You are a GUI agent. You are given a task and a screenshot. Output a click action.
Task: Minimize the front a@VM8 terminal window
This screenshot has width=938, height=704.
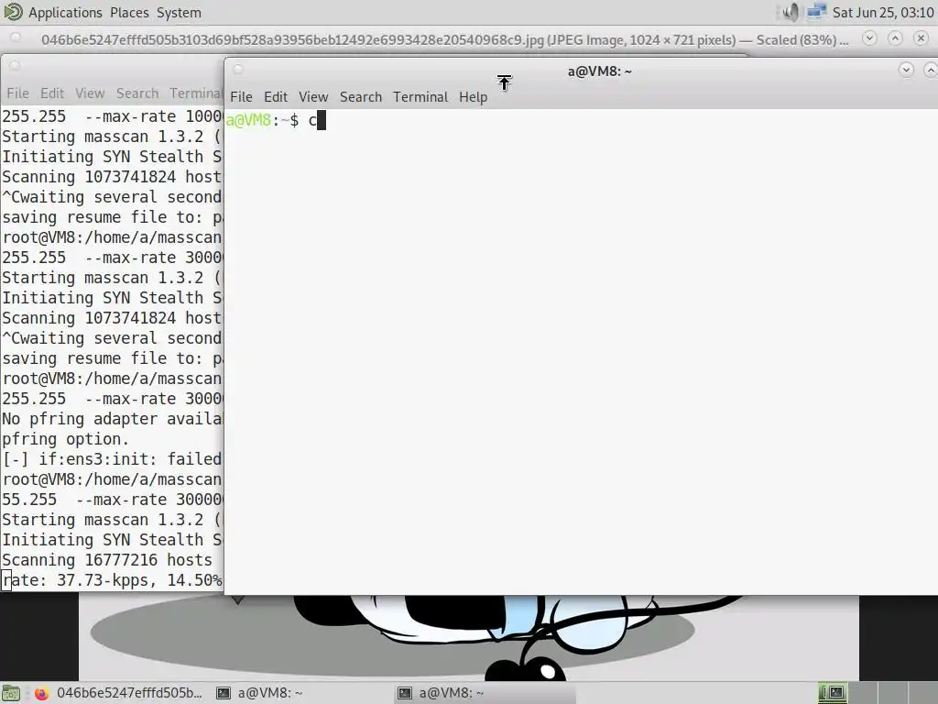906,70
